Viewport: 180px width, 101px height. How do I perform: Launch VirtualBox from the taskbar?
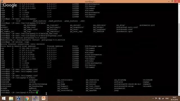tap(19, 98)
